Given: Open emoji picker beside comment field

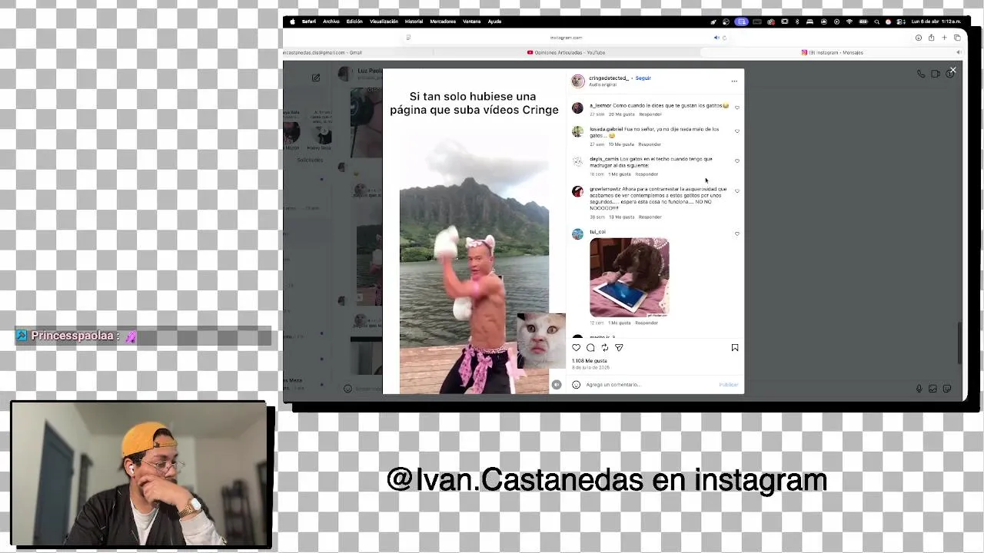Looking at the screenshot, I should coord(576,385).
